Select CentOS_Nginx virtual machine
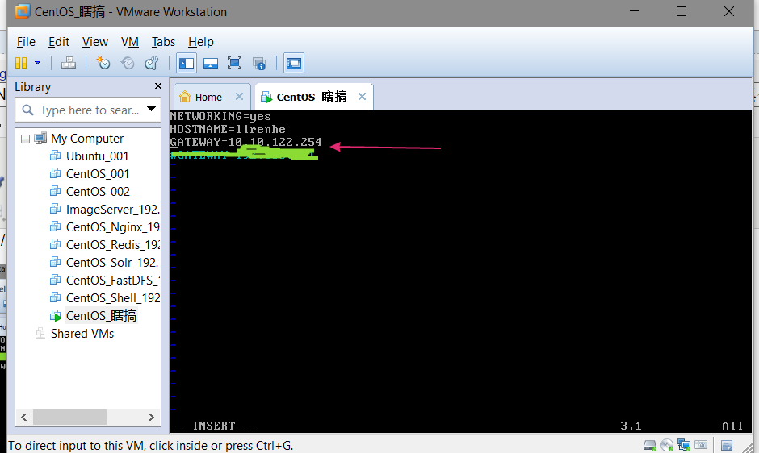759x453 pixels. tap(112, 227)
